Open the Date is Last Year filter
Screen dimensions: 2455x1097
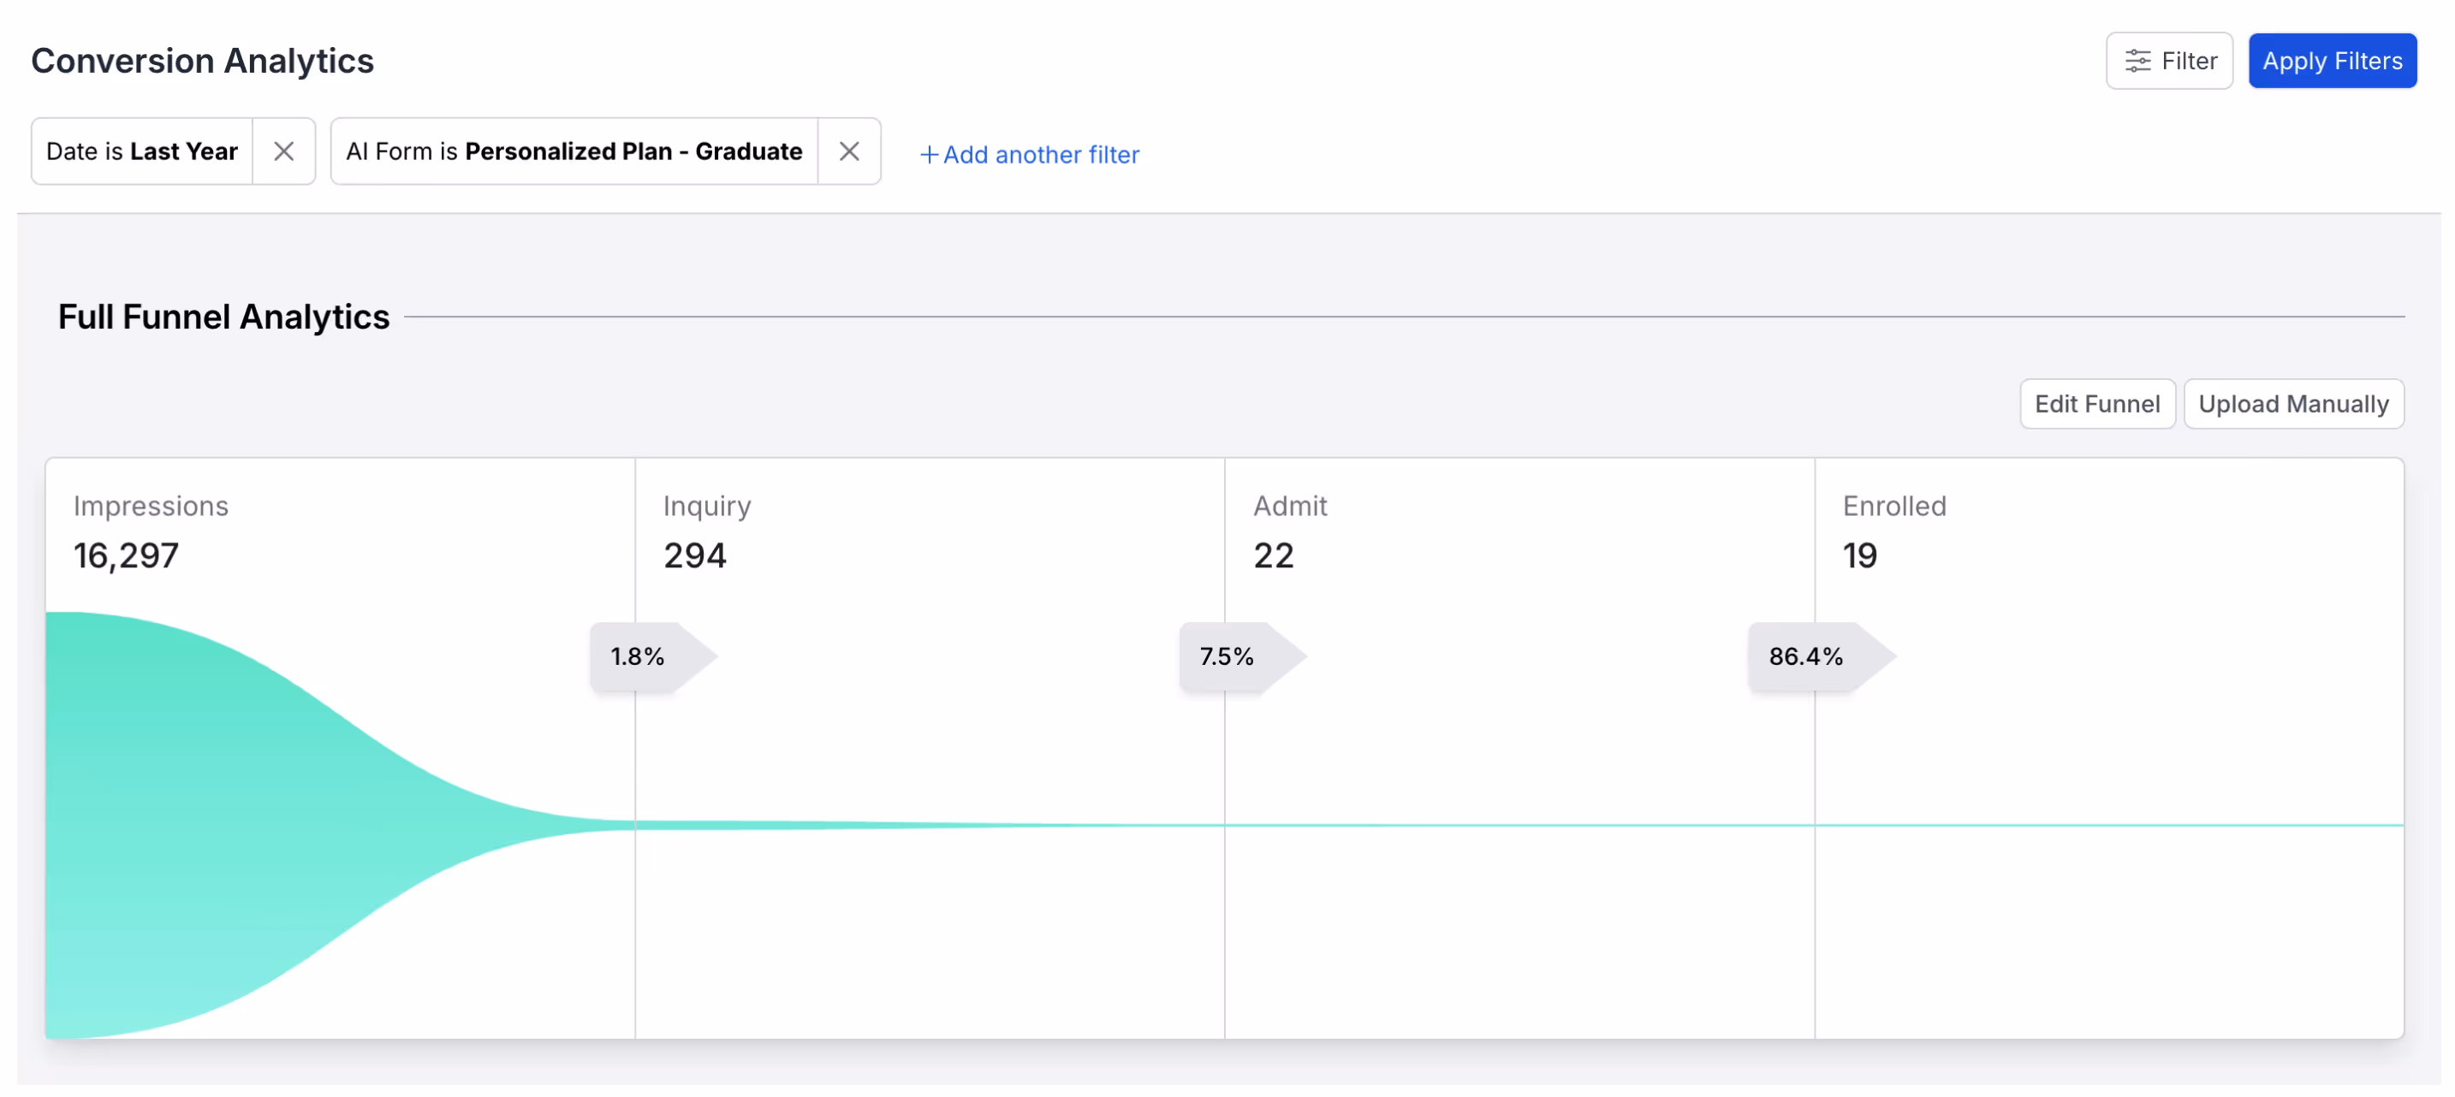142,151
